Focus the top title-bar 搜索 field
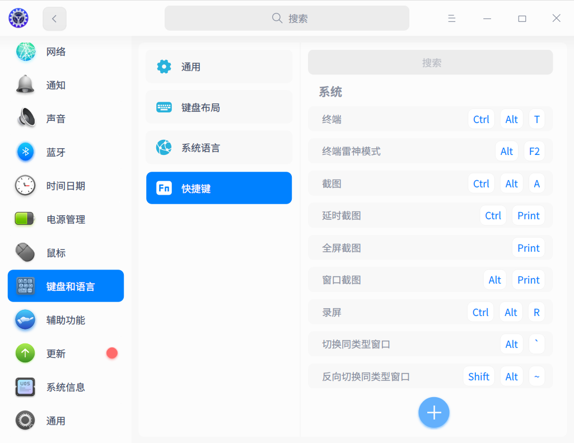Screen dimensions: 574x443 287,18
